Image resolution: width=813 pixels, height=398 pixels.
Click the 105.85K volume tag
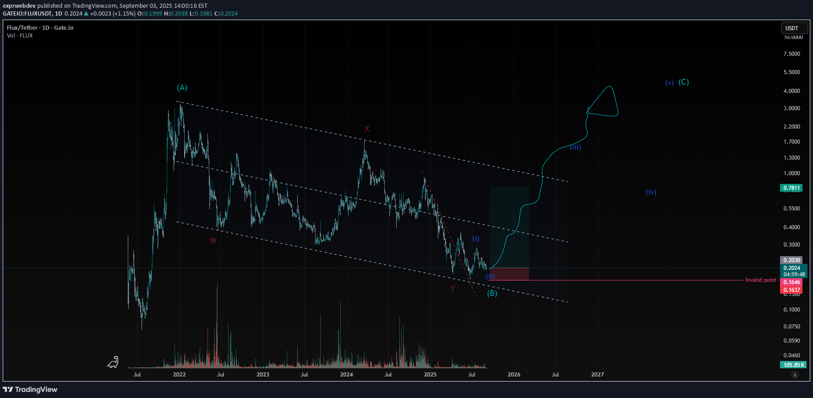click(x=793, y=365)
